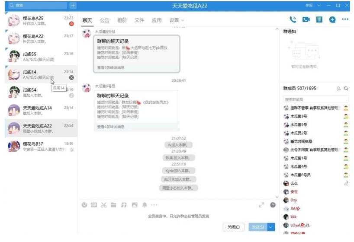This screenshot has height=242, width=354.
Task: Click the send picture icon
Action: point(135,205)
